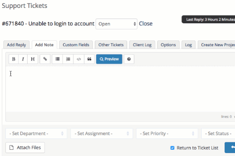
Task: Expand the Set Department dropdown
Action: click(36, 134)
